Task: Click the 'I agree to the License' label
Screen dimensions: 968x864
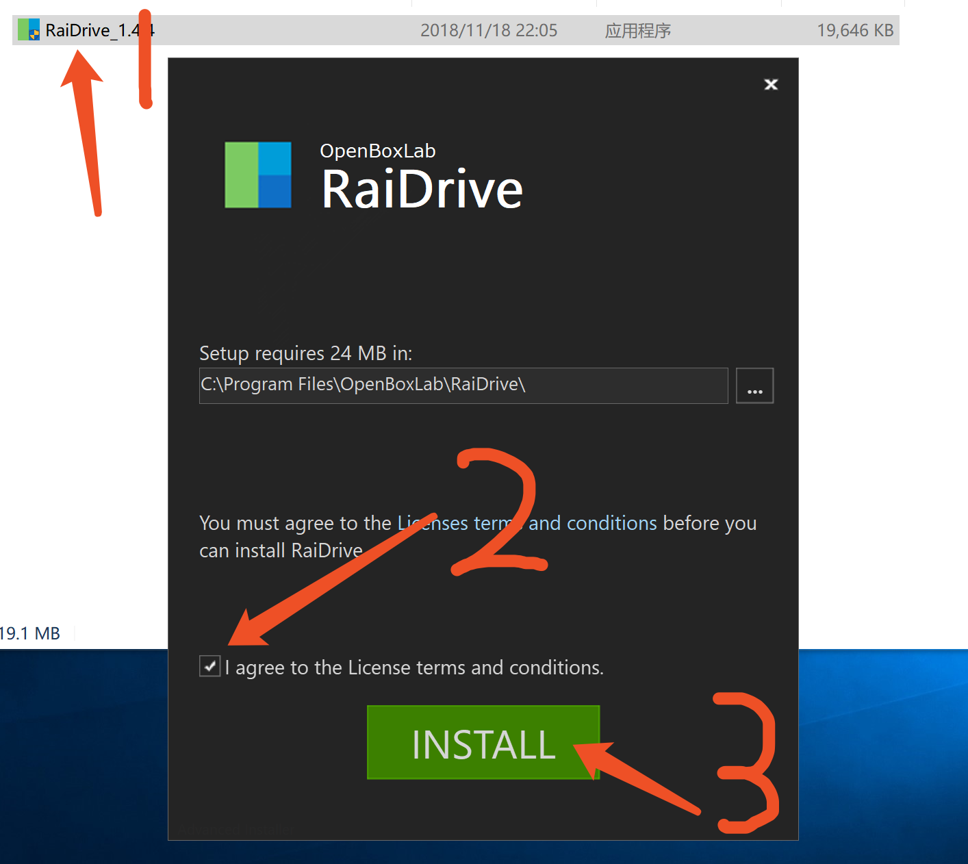Action: coord(414,668)
